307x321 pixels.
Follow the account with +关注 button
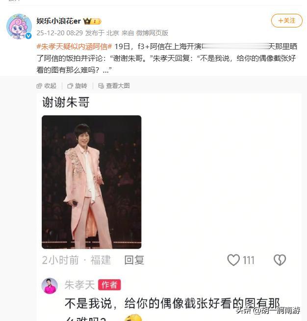pyautogui.click(x=286, y=21)
